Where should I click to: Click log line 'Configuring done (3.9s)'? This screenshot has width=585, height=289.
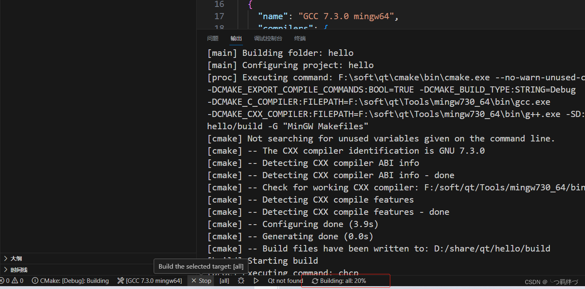[293, 224]
